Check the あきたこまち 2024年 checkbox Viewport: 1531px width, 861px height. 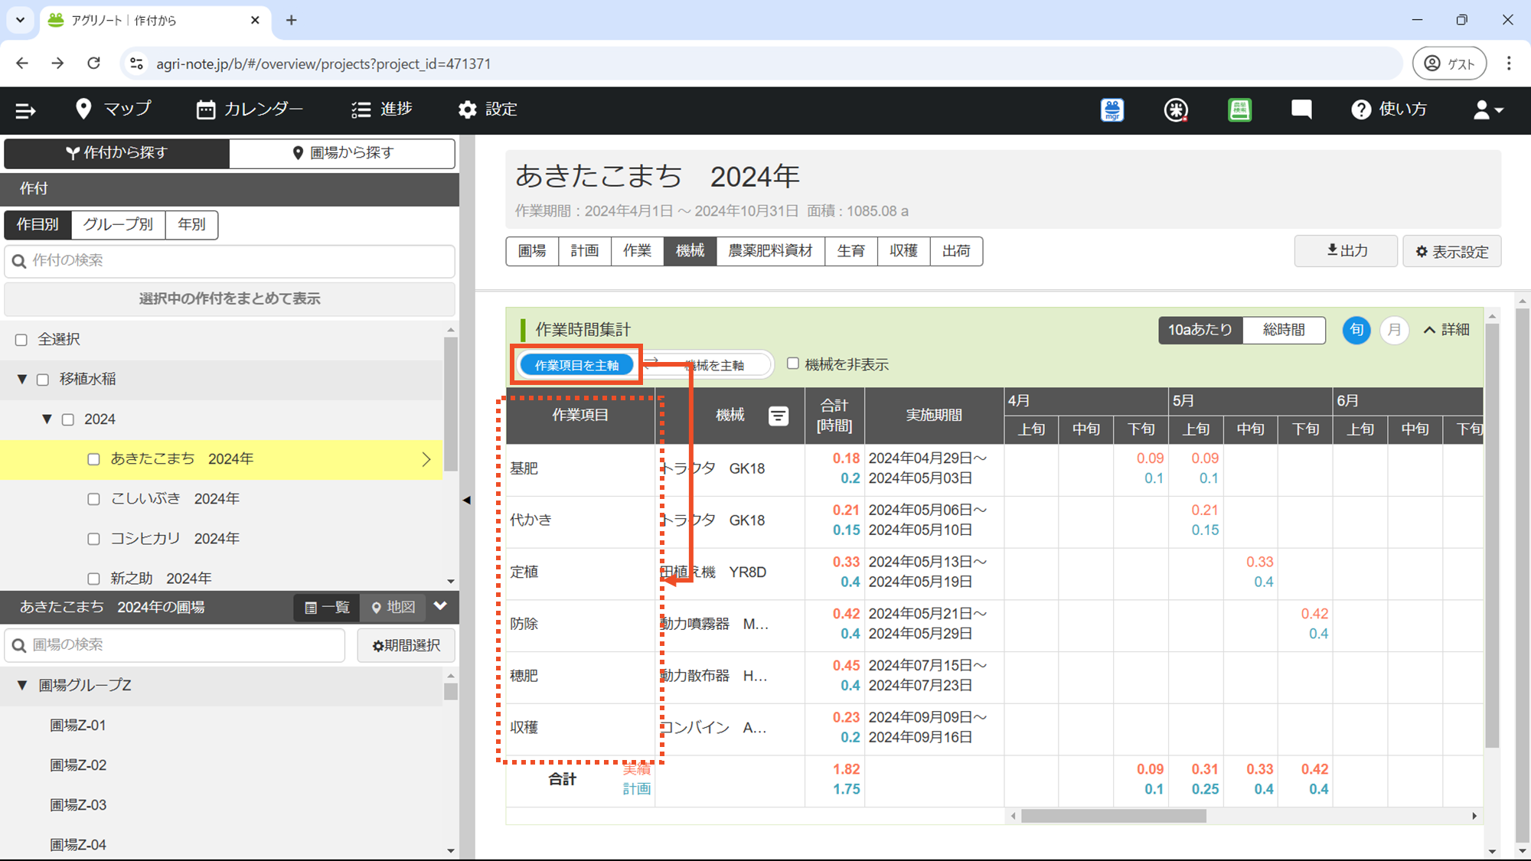coord(93,459)
